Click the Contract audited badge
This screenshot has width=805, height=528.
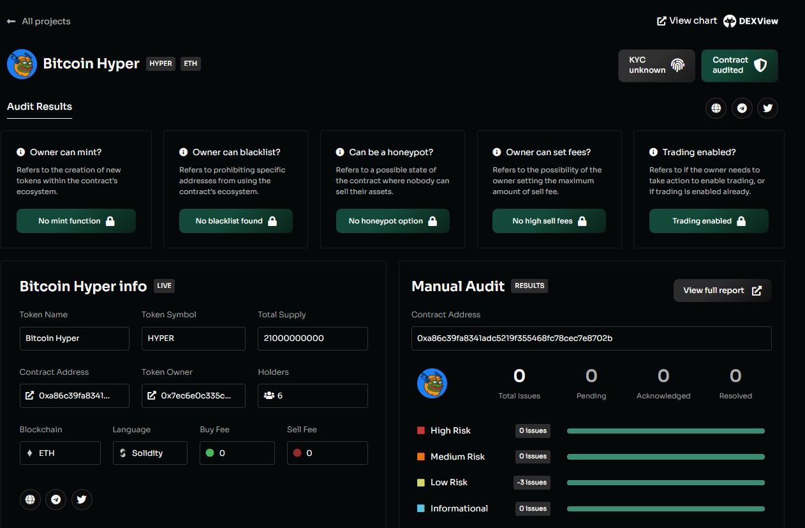click(x=739, y=65)
